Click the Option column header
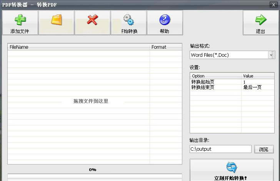The height and width of the screenshot is (181, 280). coord(215,76)
